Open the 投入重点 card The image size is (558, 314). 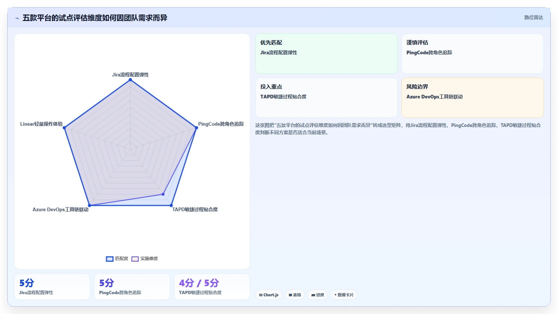pyautogui.click(x=327, y=98)
